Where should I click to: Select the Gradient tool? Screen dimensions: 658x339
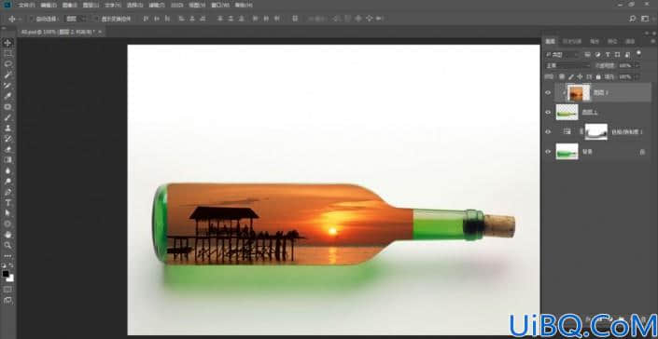pos(7,160)
